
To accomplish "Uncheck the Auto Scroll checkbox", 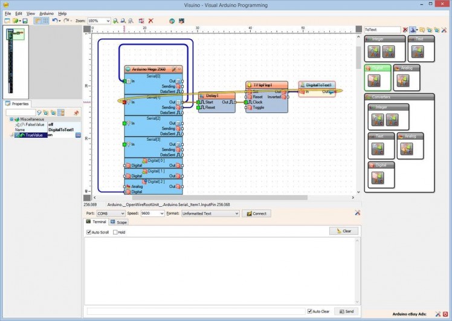I will pyautogui.click(x=89, y=232).
